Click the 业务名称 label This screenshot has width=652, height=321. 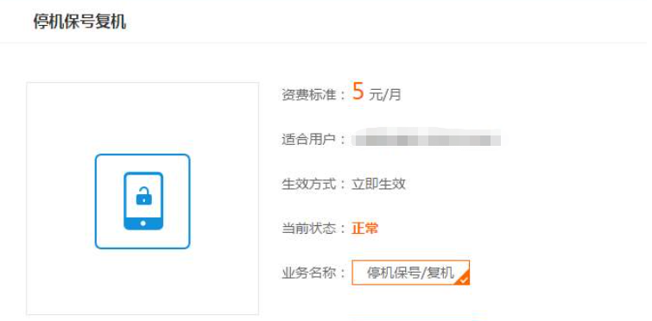coord(308,274)
